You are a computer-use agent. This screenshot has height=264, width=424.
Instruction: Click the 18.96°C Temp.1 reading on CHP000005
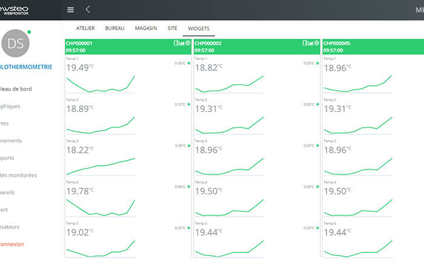pos(337,68)
